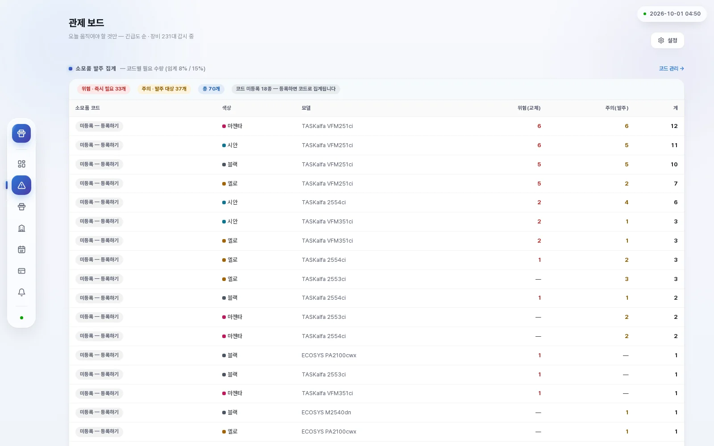Open the calendar icon in sidebar

(21, 249)
